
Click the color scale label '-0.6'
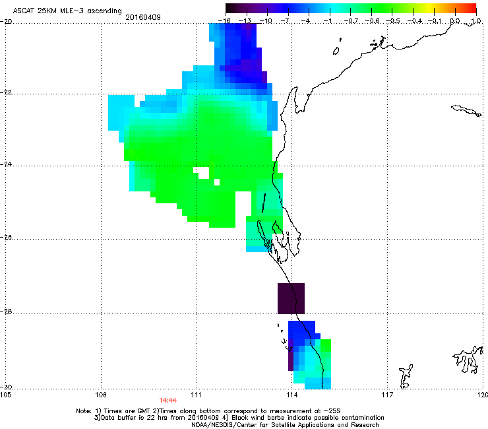point(372,21)
